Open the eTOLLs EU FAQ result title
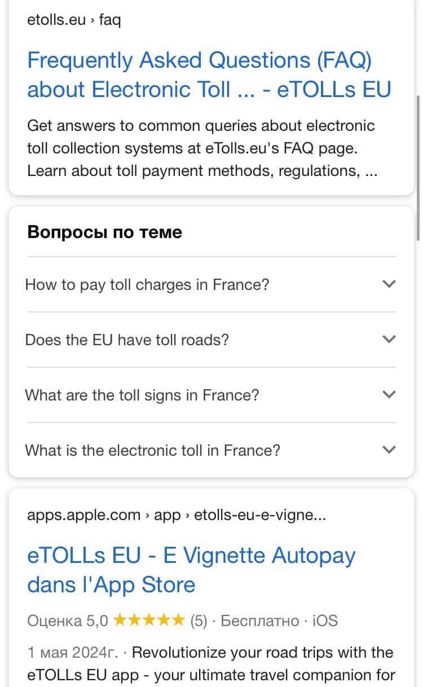 tap(209, 74)
